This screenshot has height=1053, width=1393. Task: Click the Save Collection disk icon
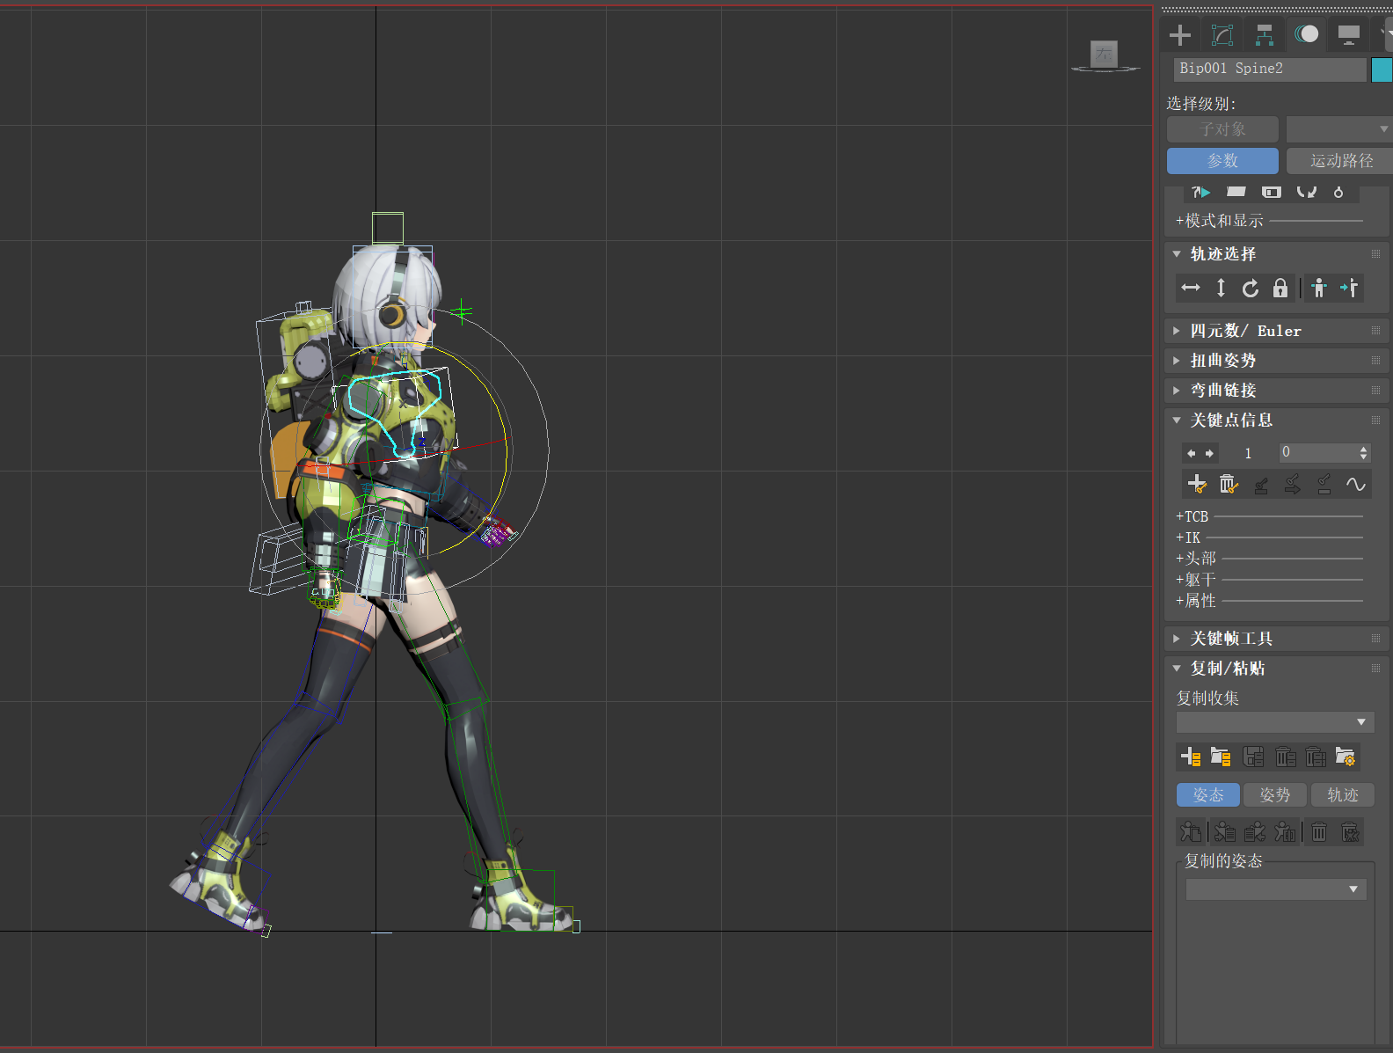1253,757
